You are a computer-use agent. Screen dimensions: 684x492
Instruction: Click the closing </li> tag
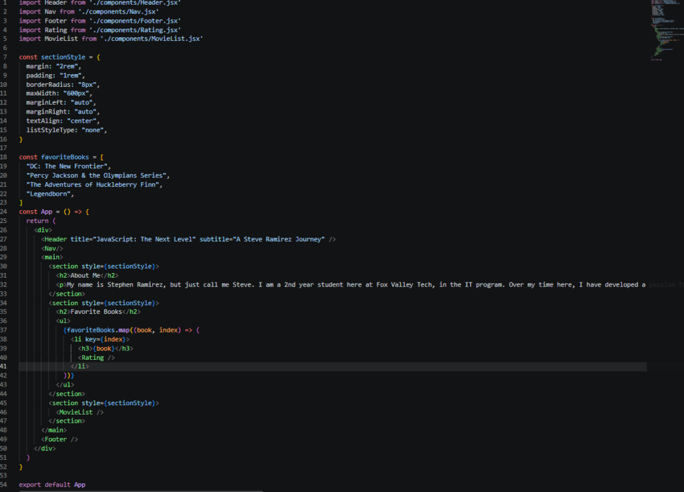[80, 366]
